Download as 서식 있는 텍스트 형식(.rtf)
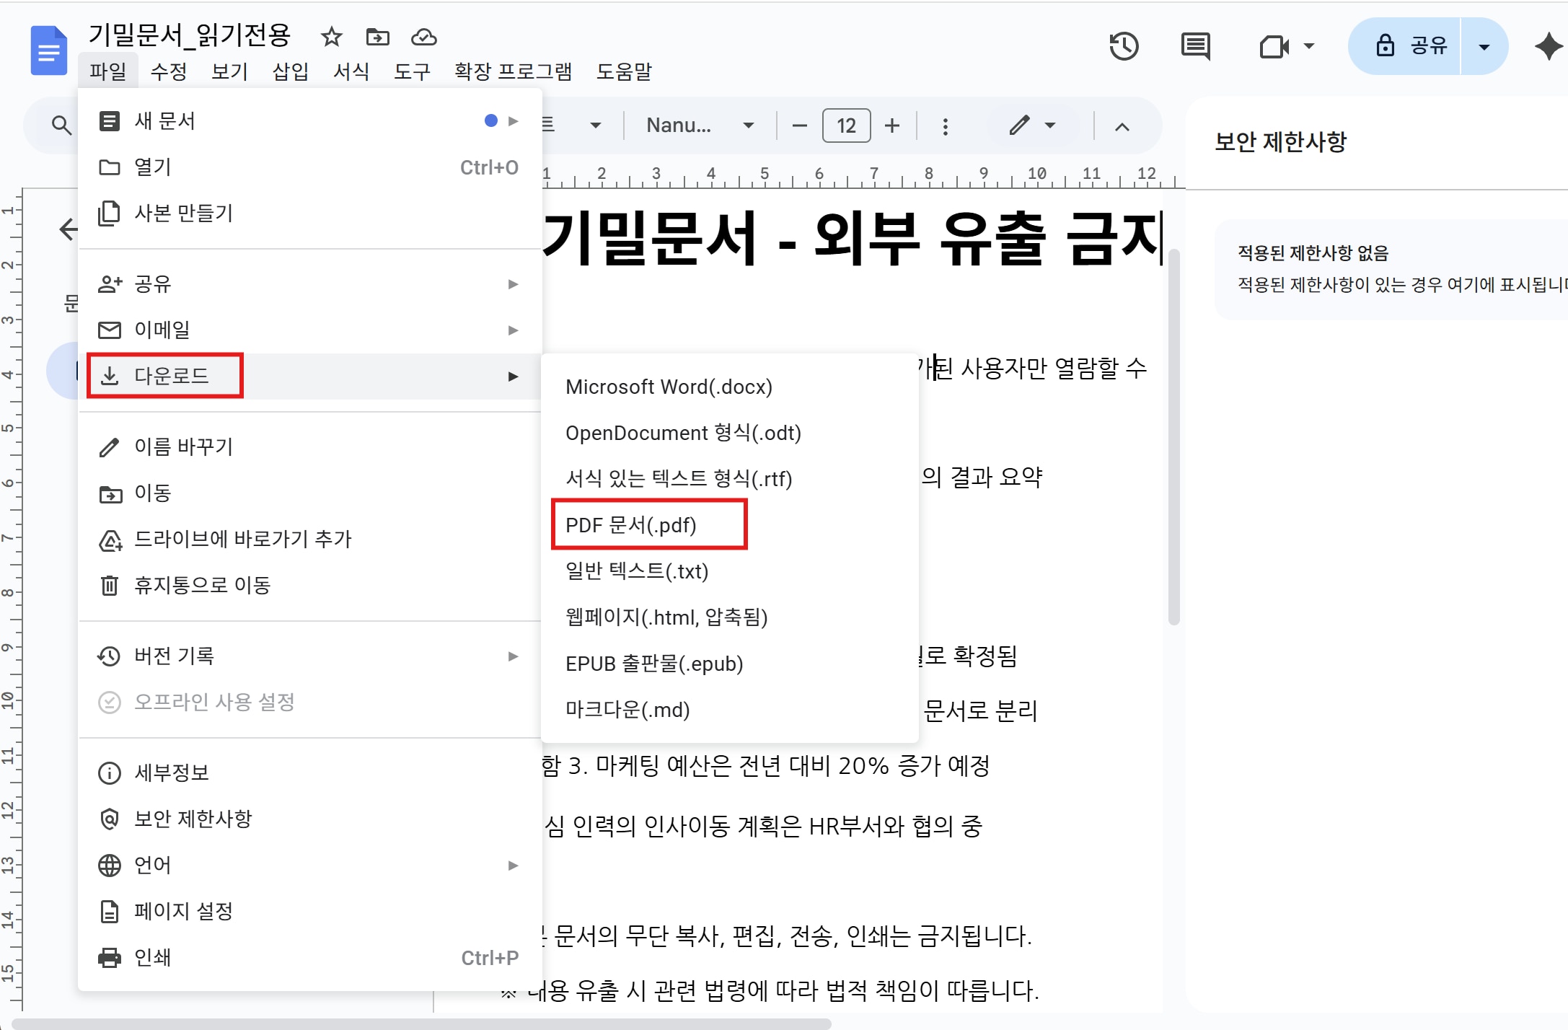The image size is (1568, 1030). pos(730,480)
